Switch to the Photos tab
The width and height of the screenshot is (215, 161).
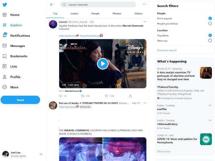click(x=117, y=14)
